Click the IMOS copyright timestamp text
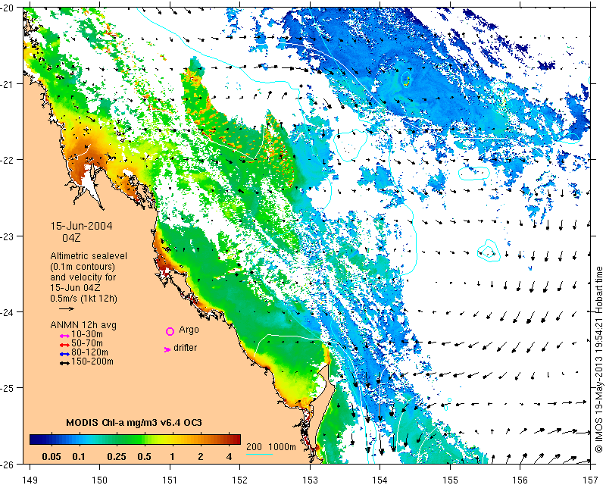The image size is (606, 485). pyautogui.click(x=598, y=359)
